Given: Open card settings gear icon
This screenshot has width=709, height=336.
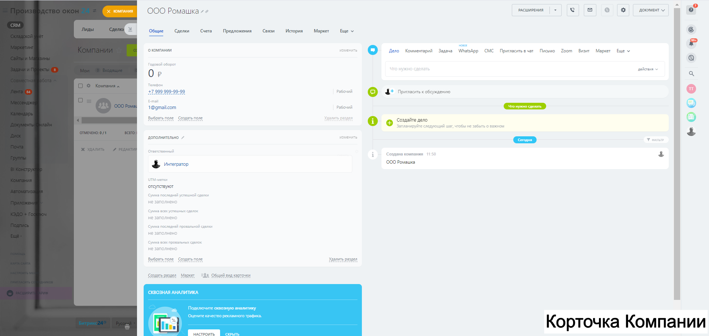Looking at the screenshot, I should (623, 10).
